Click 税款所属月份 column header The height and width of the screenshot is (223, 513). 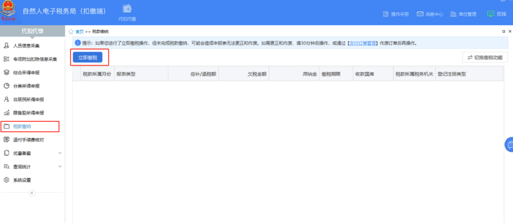pos(97,74)
